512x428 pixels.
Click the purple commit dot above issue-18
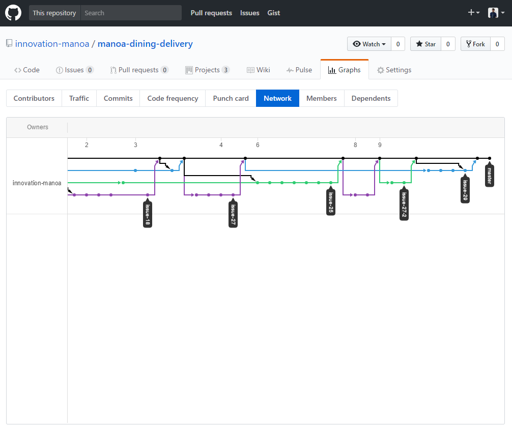[x=148, y=195]
